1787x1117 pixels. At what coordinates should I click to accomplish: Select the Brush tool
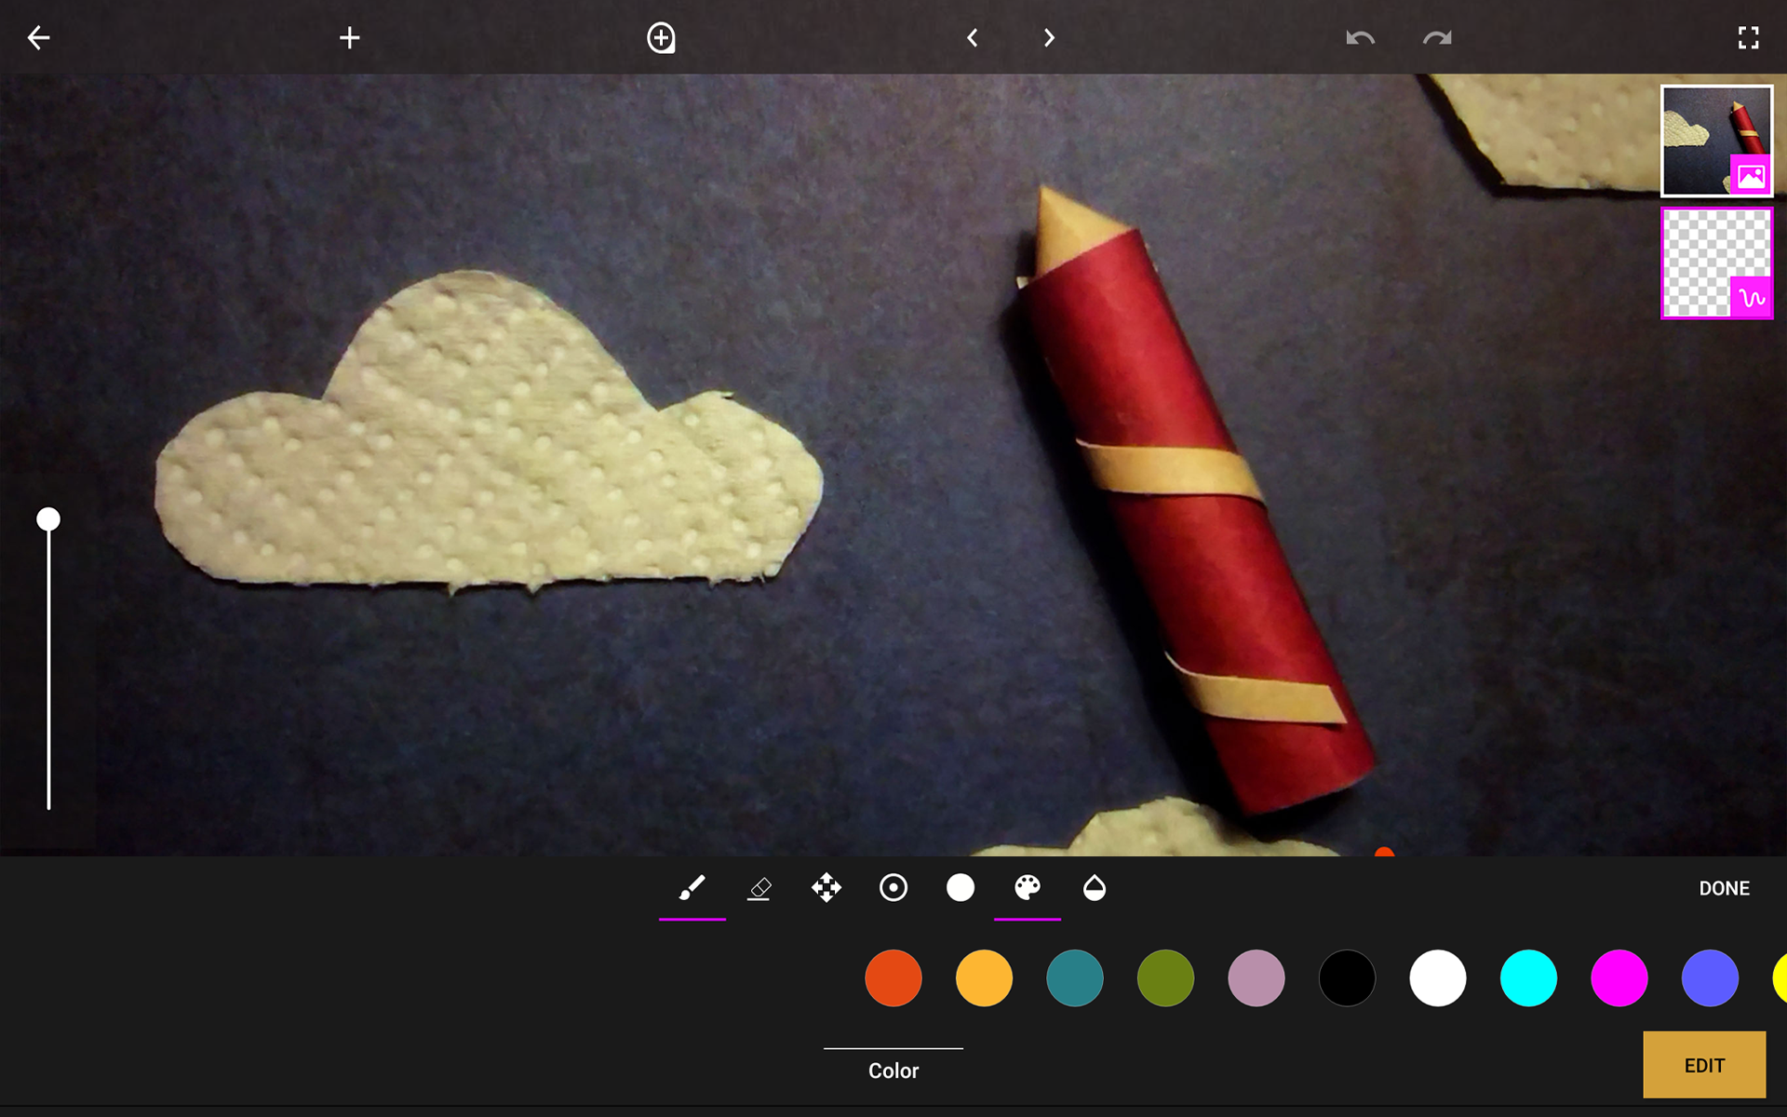(x=692, y=888)
